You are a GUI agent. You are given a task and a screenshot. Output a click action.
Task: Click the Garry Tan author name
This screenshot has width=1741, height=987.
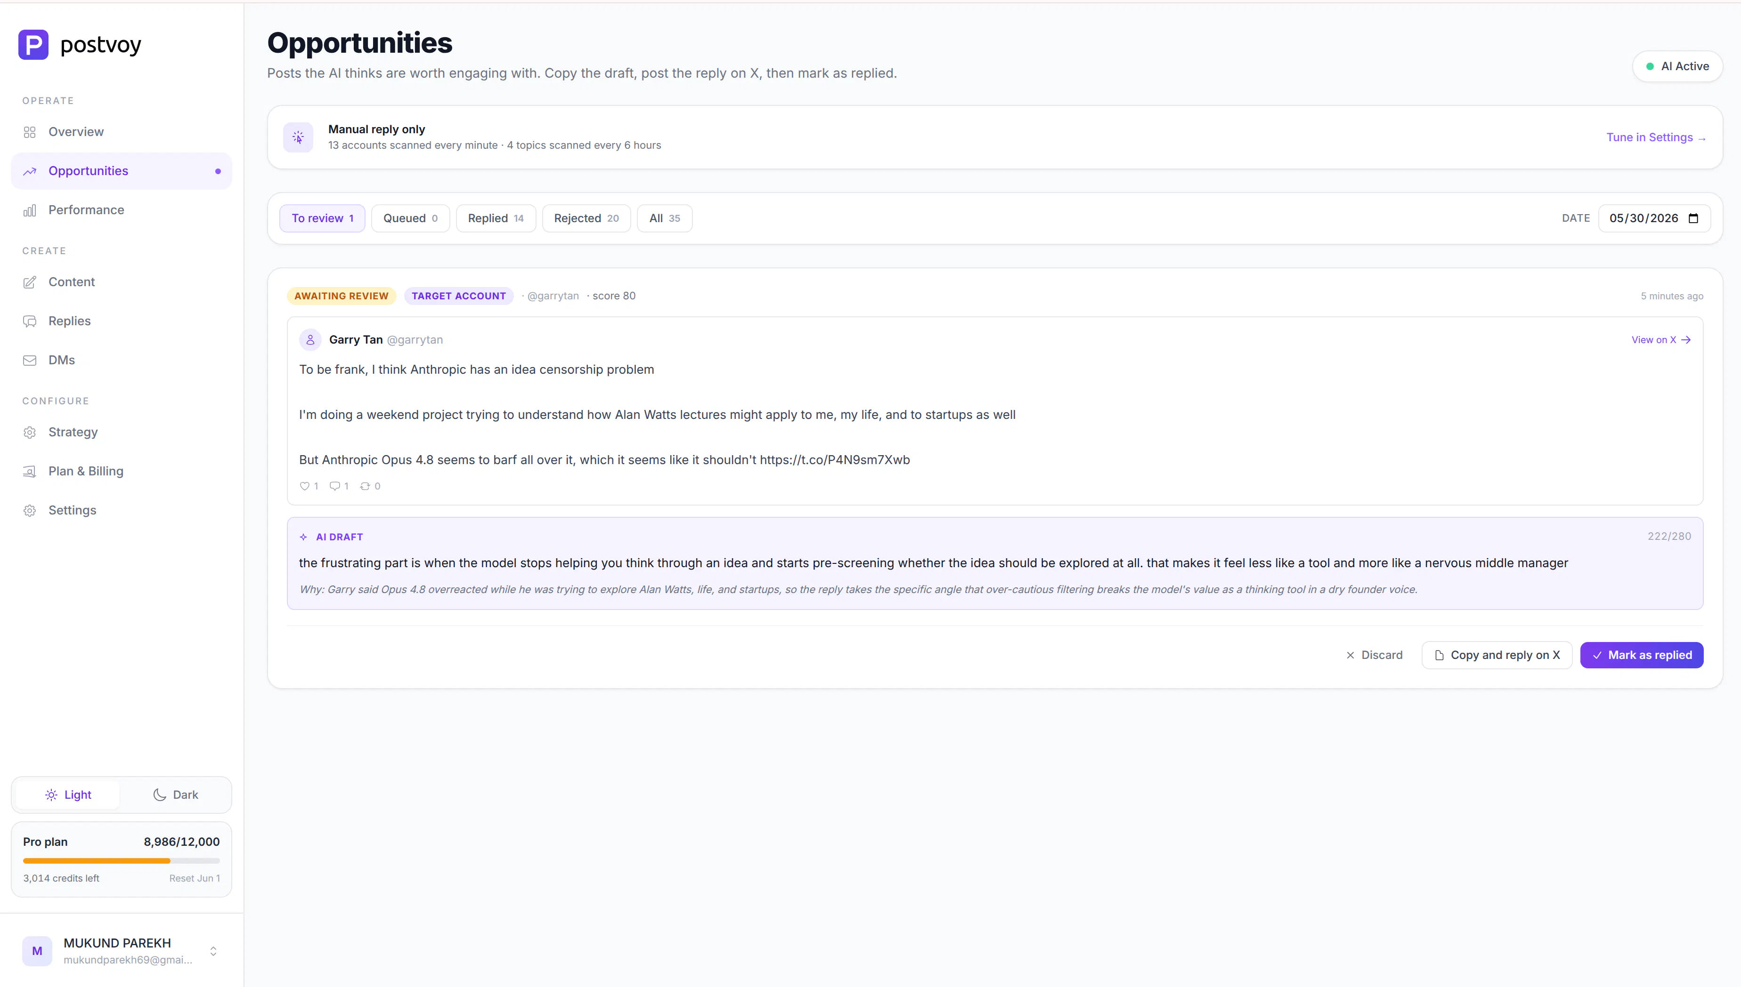tap(356, 340)
